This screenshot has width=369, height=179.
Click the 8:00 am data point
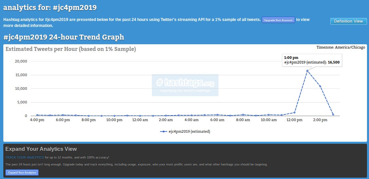243,114
